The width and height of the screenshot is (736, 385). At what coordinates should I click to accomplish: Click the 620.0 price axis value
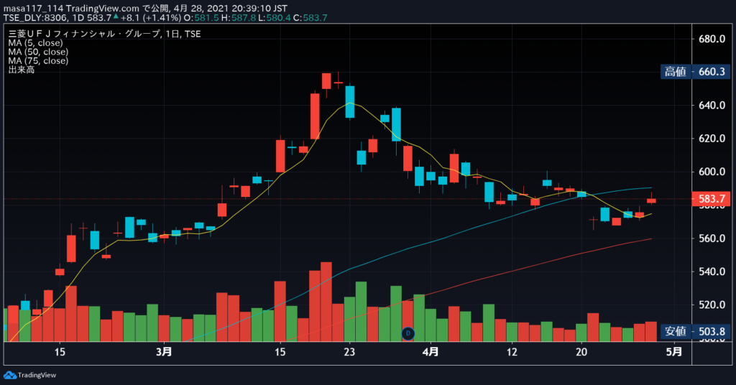click(x=712, y=139)
